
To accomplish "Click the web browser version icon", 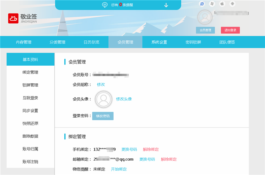I will [202, 4].
